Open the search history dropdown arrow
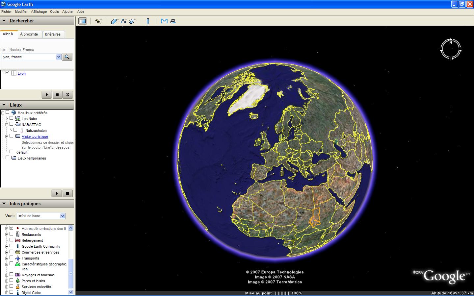The image size is (474, 296). tap(59, 57)
